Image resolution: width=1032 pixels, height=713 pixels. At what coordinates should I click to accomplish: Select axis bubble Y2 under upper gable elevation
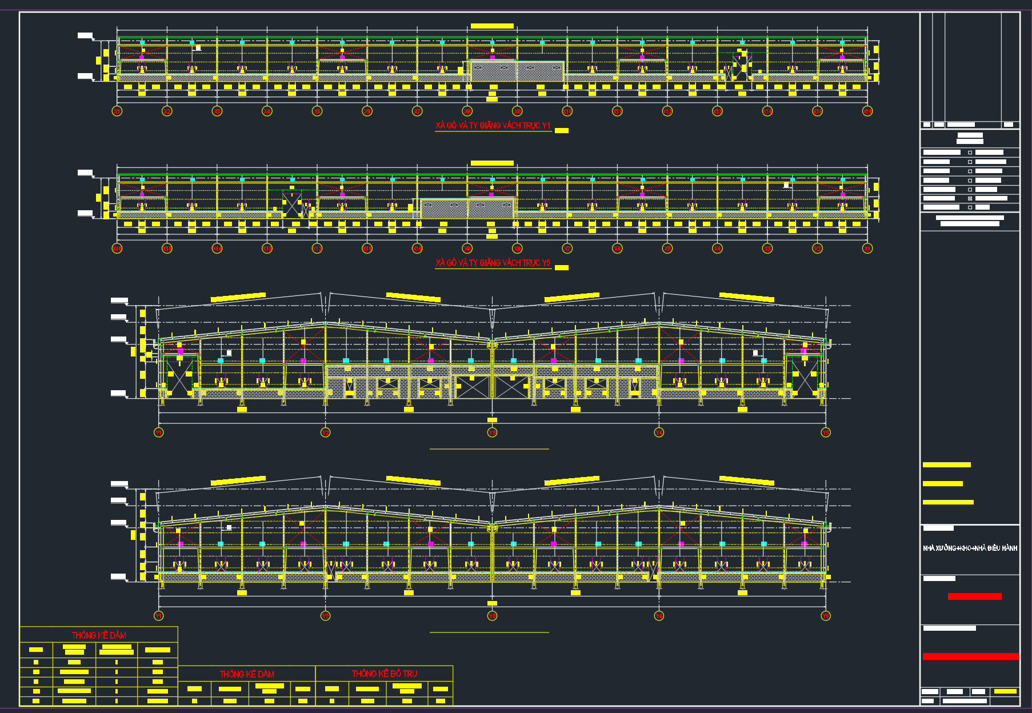325,432
